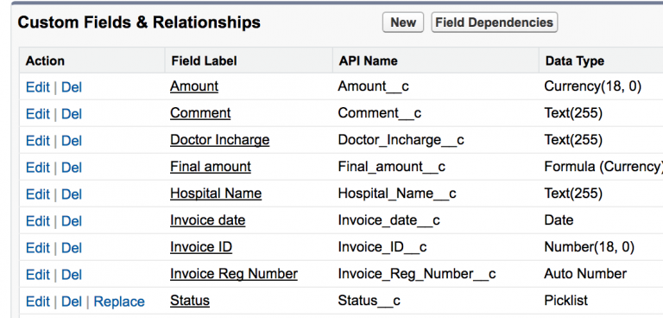Open the Invoice Reg Number field
The height and width of the screenshot is (318, 663).
(x=234, y=274)
